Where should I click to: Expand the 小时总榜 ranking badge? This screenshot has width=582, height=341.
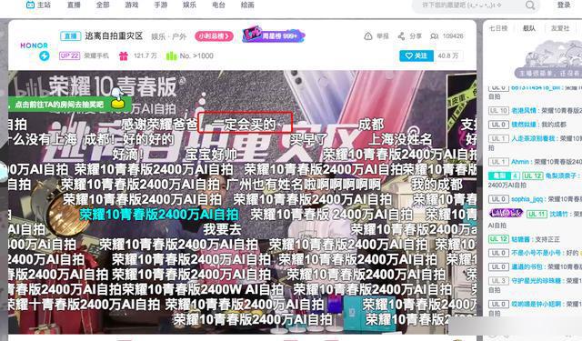[x=215, y=36]
